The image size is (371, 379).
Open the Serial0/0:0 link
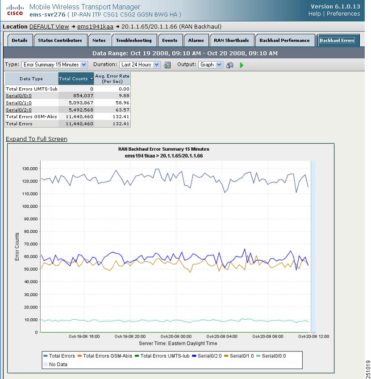tap(19, 96)
